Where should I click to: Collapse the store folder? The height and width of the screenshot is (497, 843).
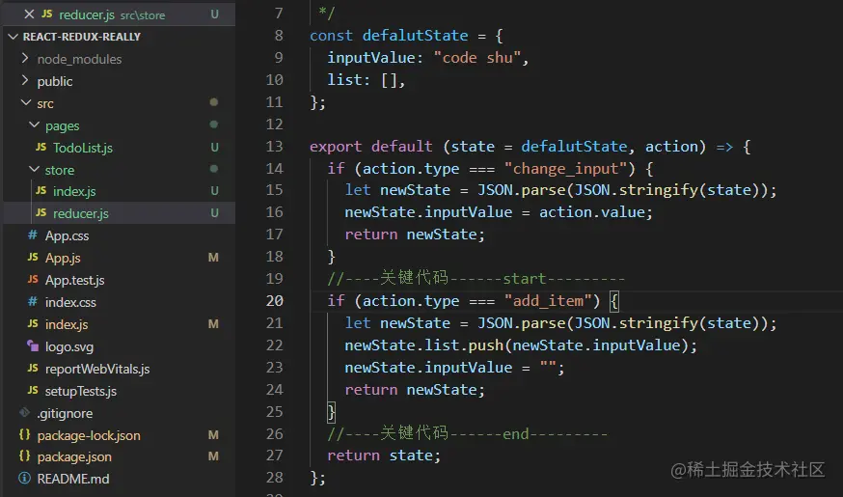pos(34,169)
